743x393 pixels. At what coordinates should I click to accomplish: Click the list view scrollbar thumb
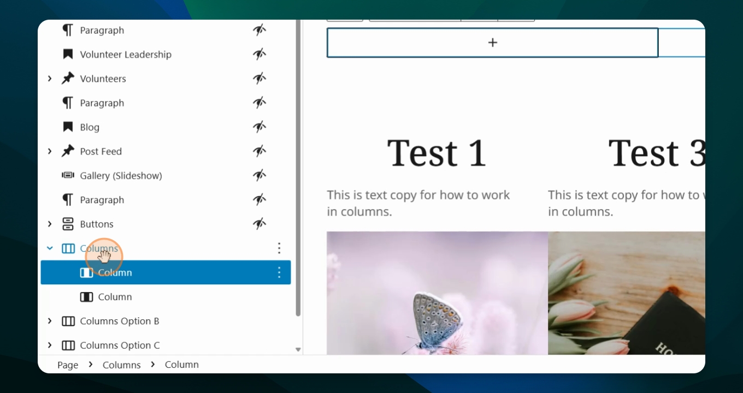(298, 168)
